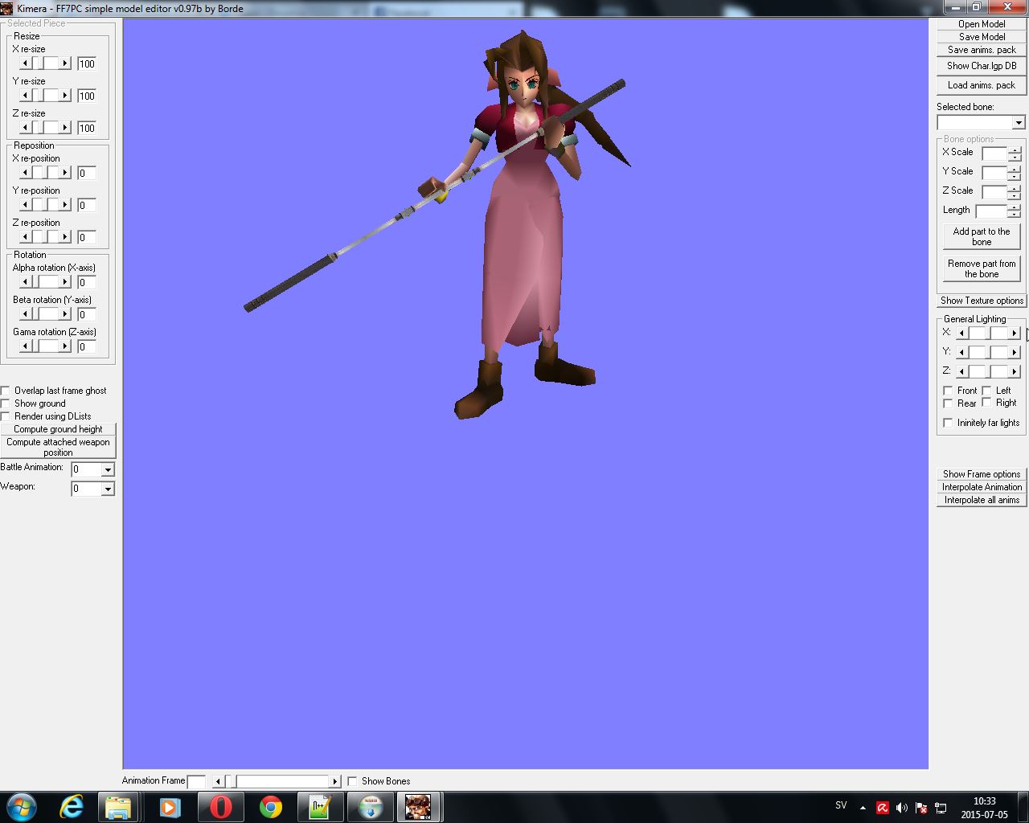The image size is (1029, 823).
Task: Increase X Scale stepper value
Action: pos(1015,149)
